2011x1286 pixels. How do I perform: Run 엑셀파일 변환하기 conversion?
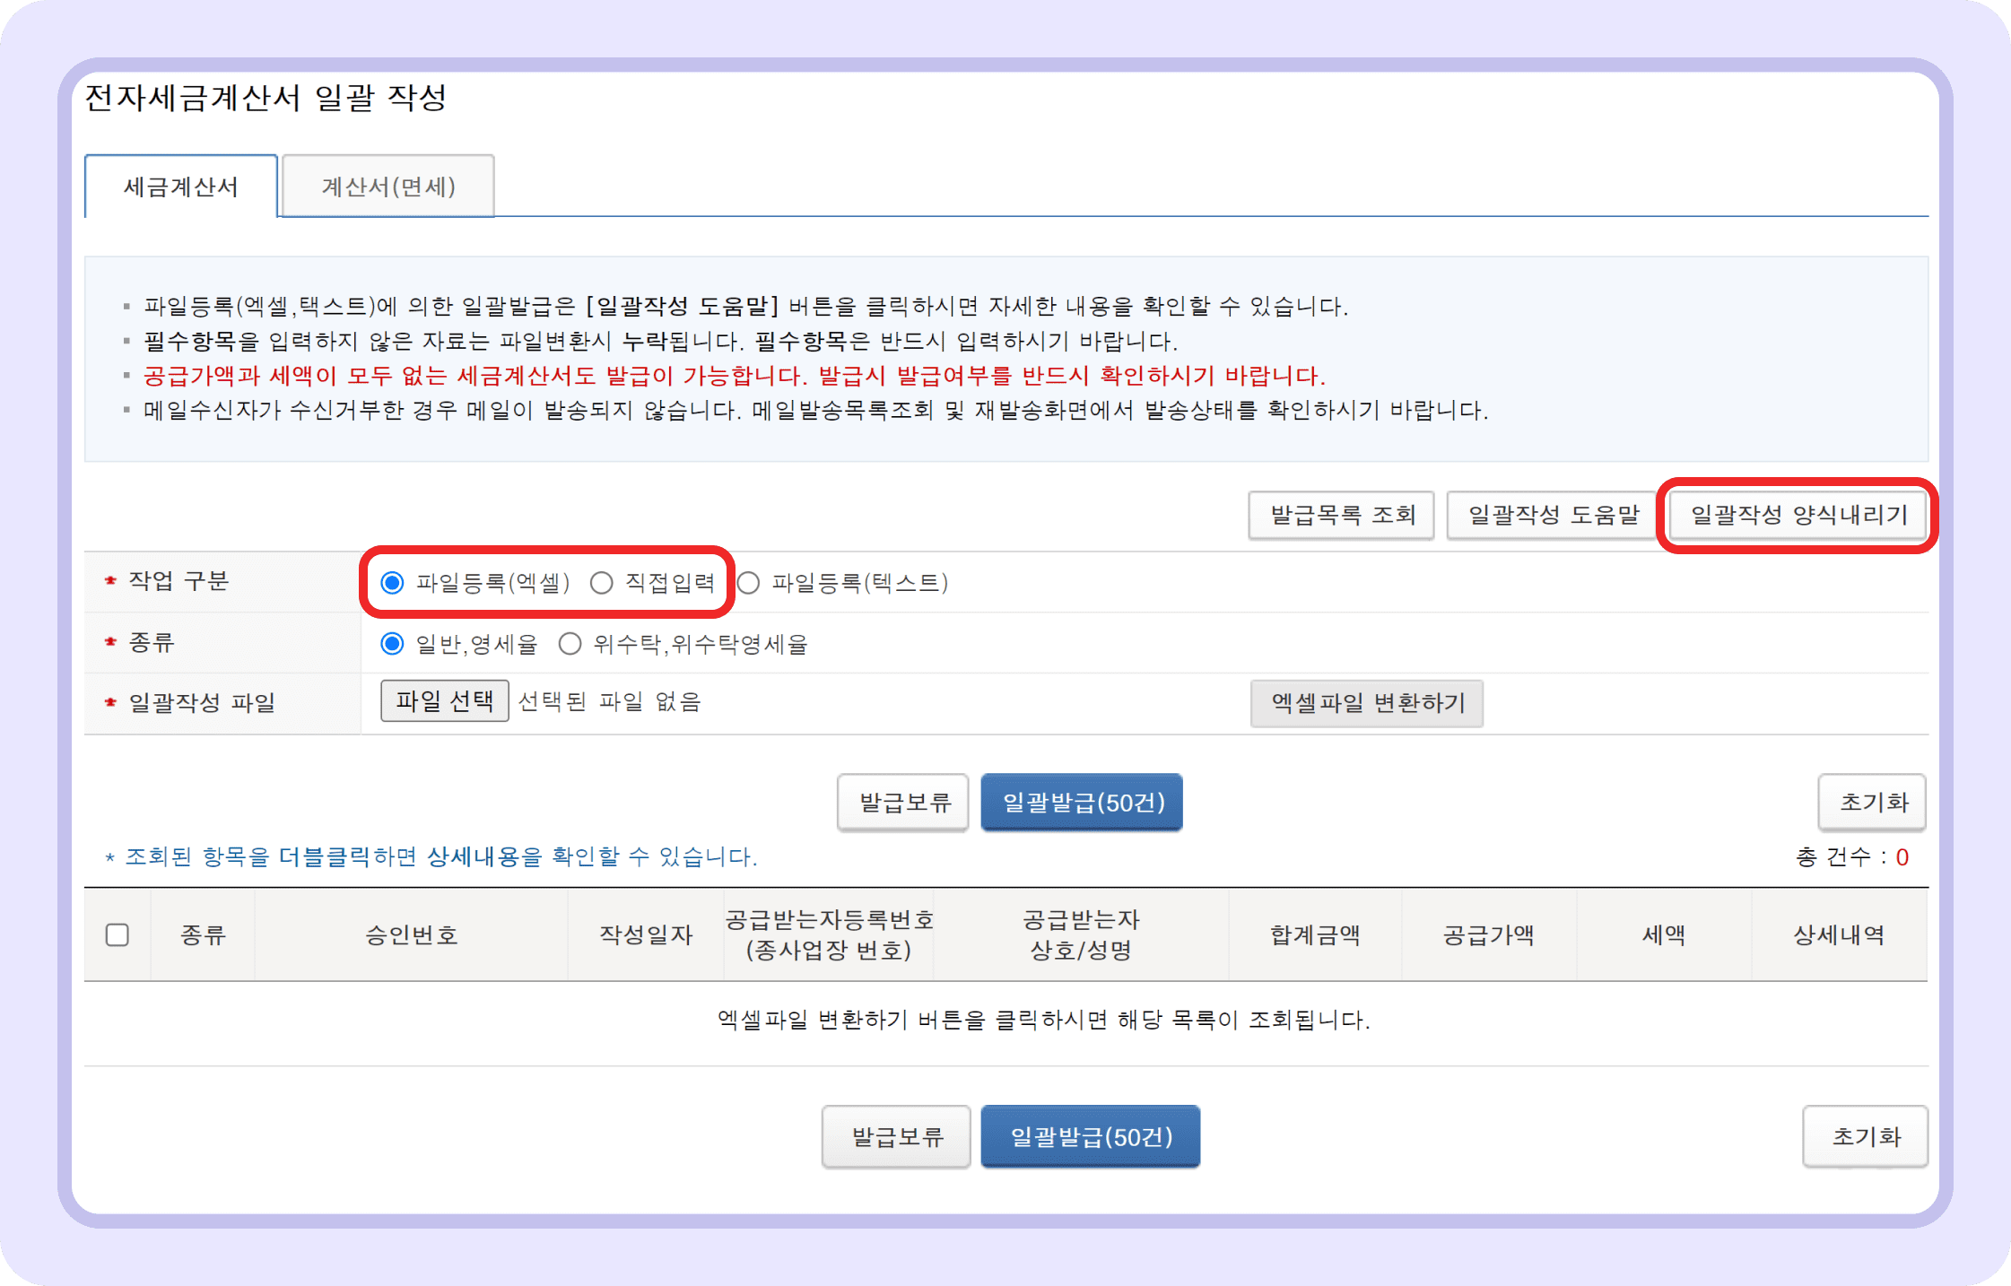(x=1366, y=704)
